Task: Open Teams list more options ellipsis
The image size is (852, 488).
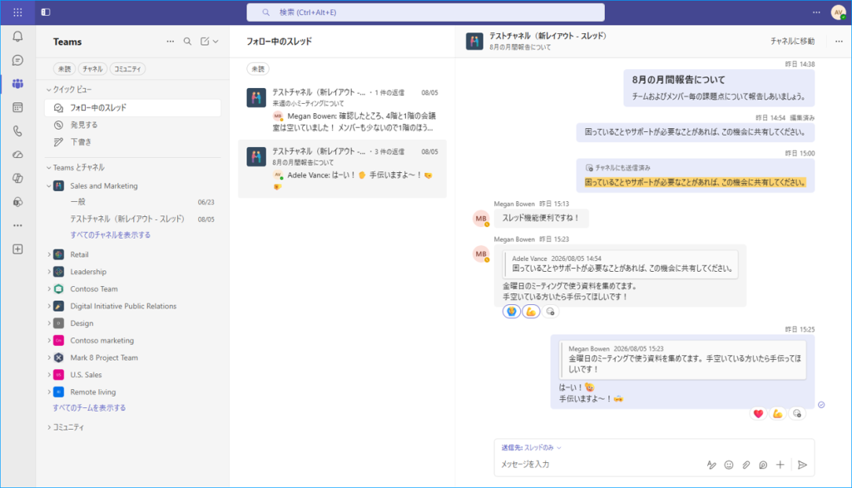Action: click(x=170, y=42)
